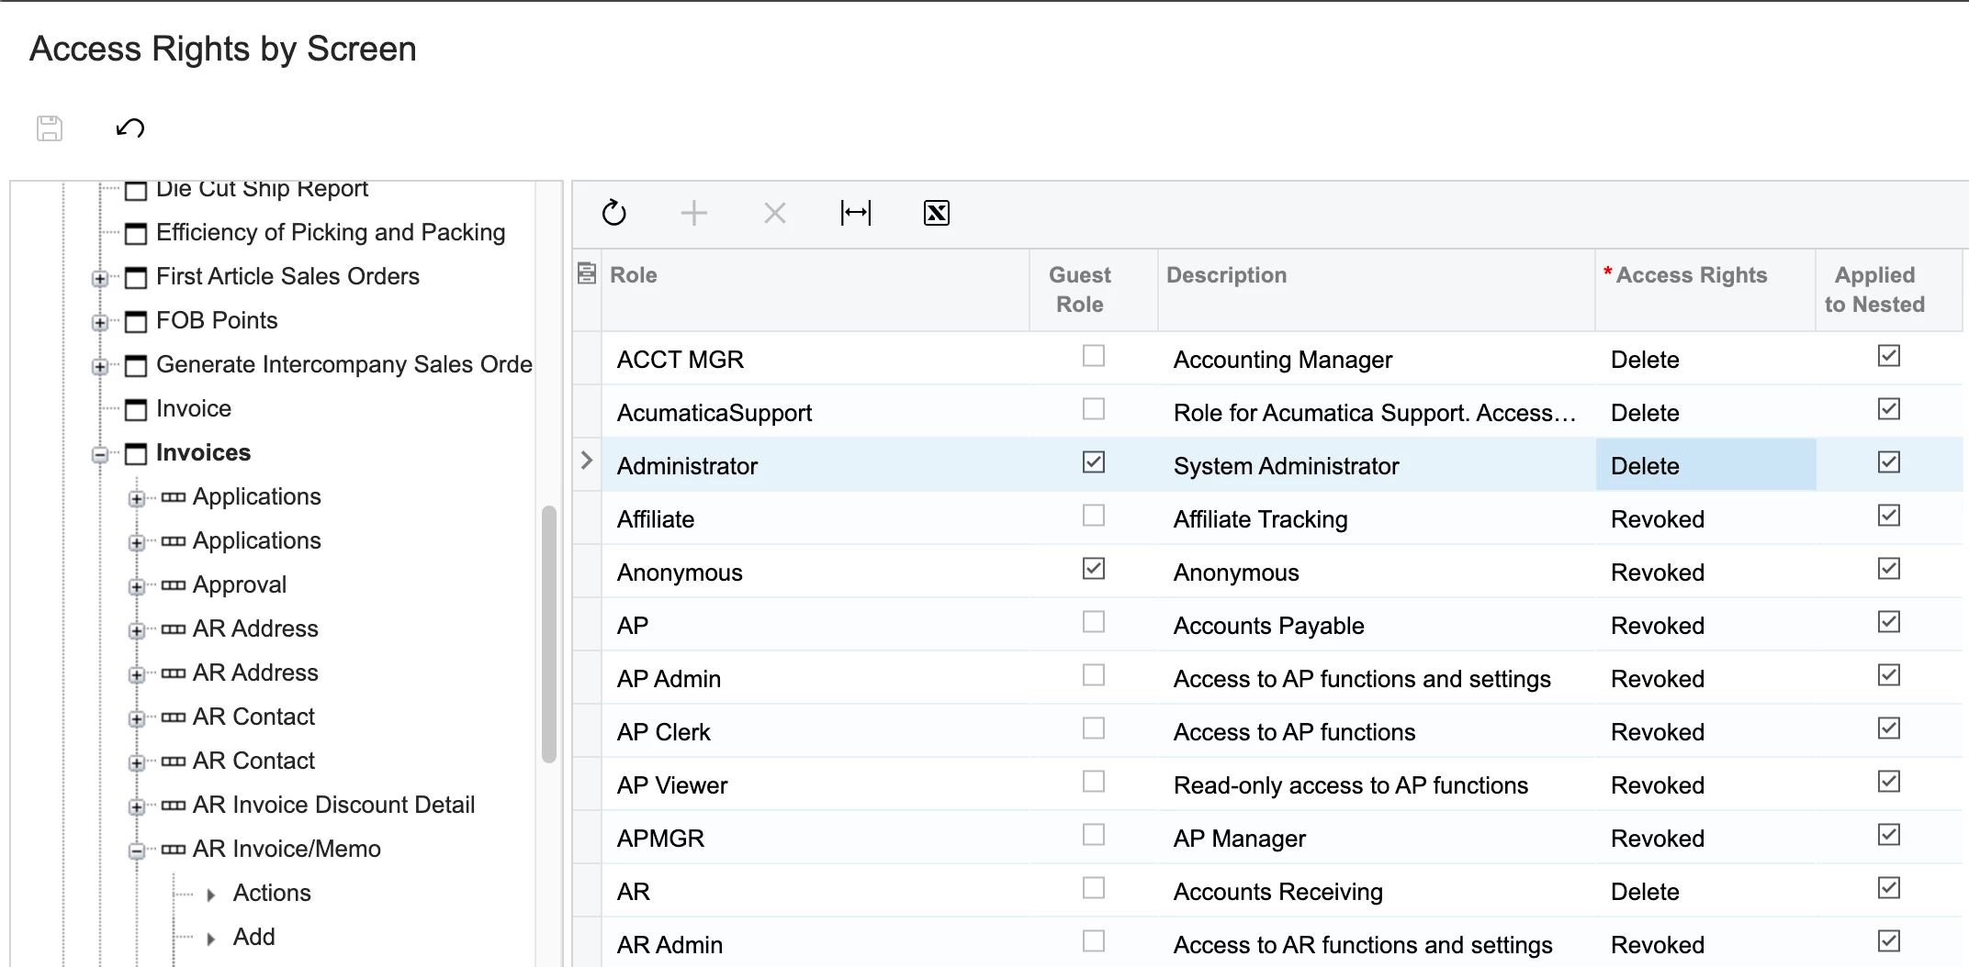
Task: Click the tree panel vertical scrollbar
Action: [549, 633]
